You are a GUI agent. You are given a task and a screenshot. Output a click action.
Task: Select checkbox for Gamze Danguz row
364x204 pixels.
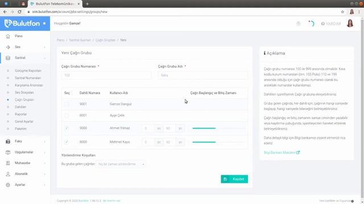point(67,104)
